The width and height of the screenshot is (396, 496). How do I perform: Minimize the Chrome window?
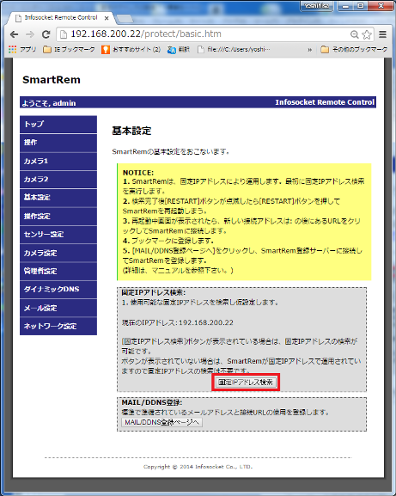coord(346,6)
